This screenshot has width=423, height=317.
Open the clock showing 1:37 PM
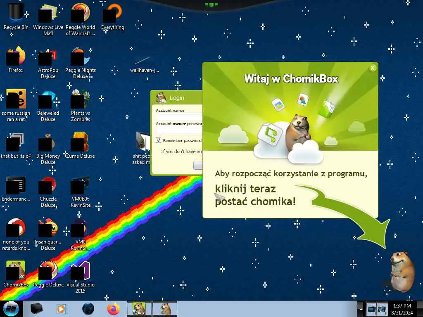click(x=402, y=309)
